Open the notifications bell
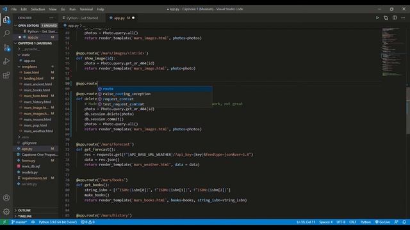The width and height of the screenshot is (410, 230). click(404, 222)
